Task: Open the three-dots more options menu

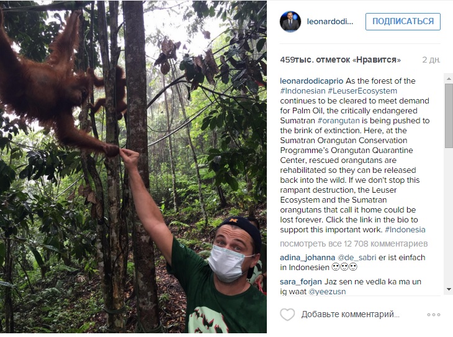Action: (x=433, y=315)
